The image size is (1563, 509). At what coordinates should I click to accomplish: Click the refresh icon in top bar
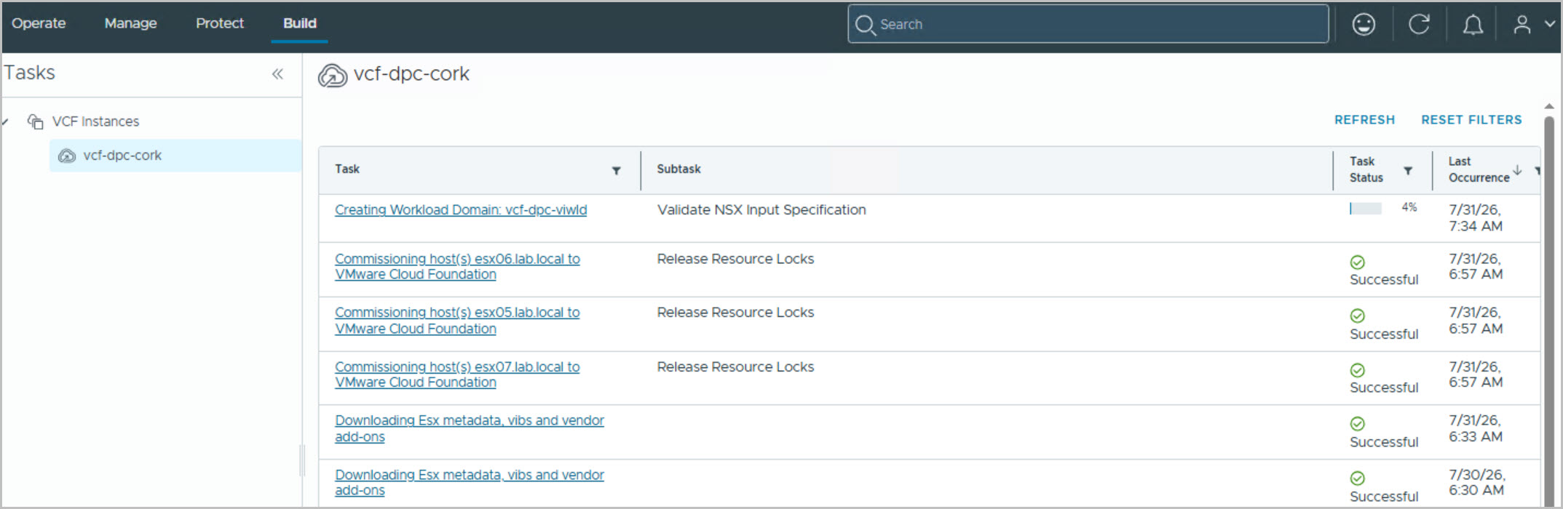pos(1419,24)
